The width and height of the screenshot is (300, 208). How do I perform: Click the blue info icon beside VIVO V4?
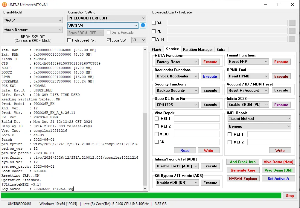coord(143,25)
